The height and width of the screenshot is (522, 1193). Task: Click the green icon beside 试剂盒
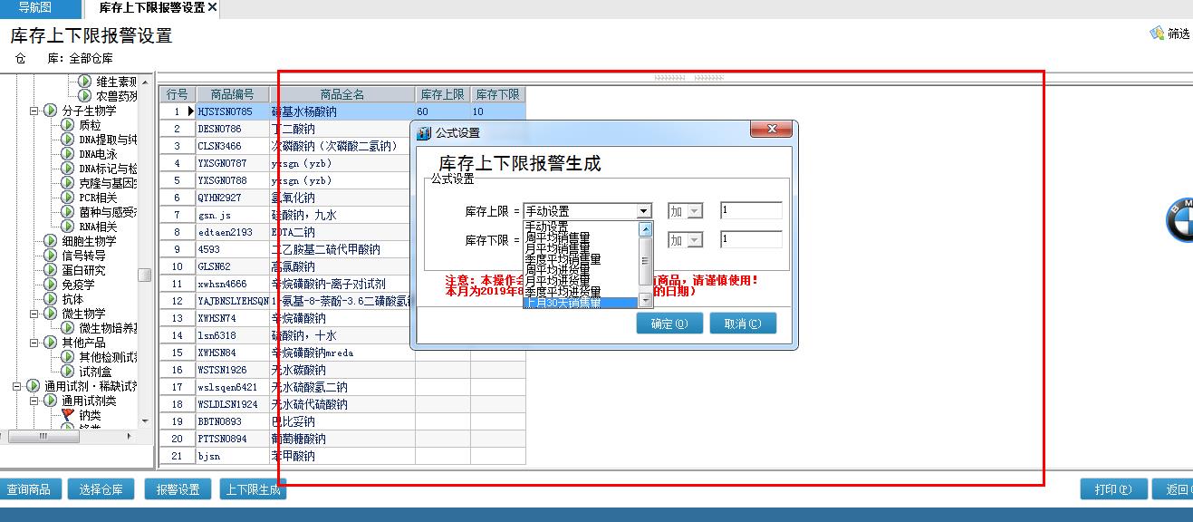[67, 372]
